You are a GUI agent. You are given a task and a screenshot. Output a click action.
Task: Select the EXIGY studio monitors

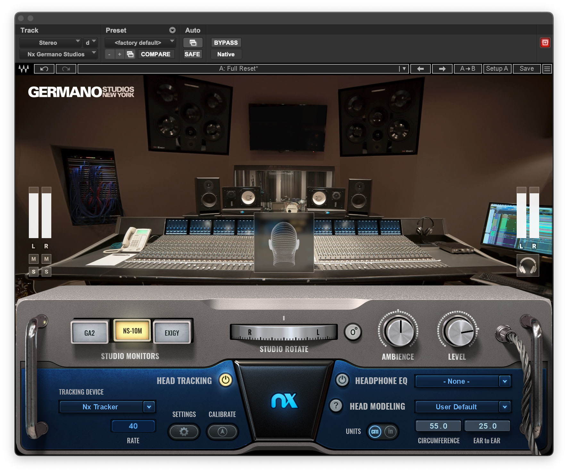[172, 333]
